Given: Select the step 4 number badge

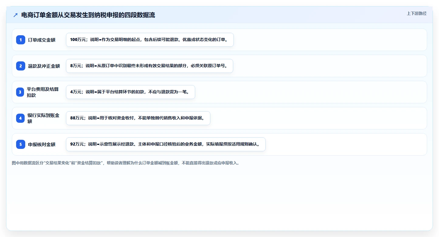Looking at the screenshot, I should tap(21, 118).
